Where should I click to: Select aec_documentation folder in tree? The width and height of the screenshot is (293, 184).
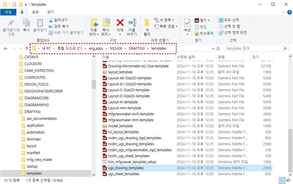click(x=42, y=118)
